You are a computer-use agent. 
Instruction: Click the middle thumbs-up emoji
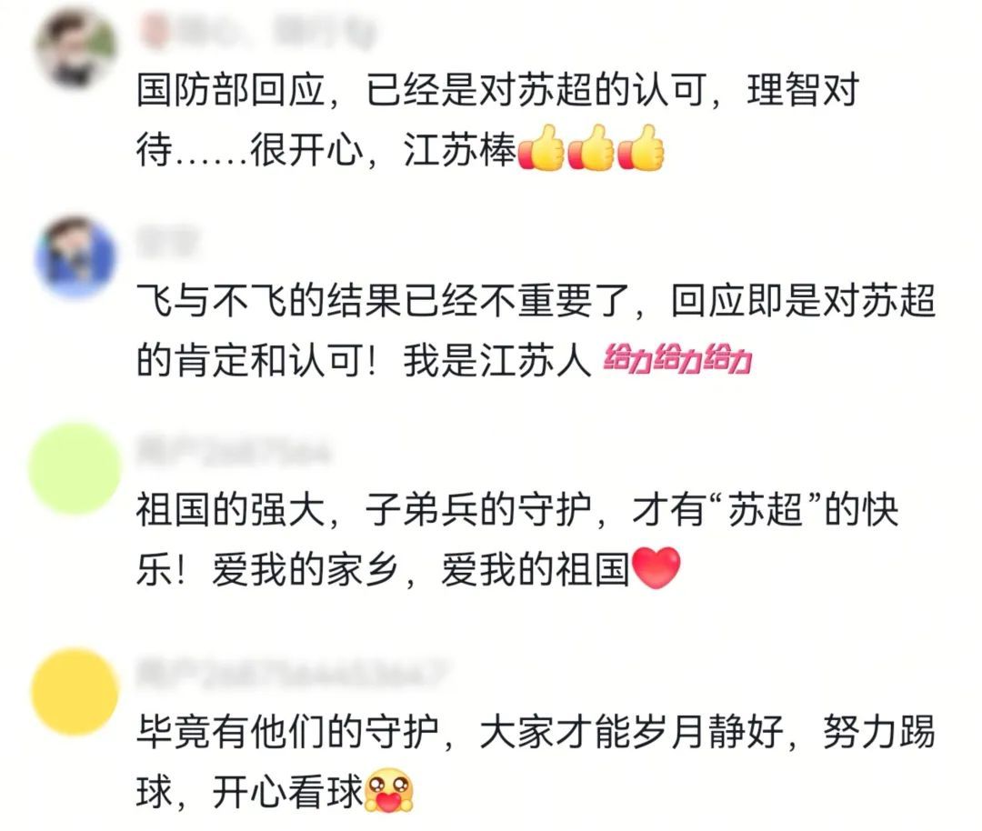[x=592, y=148]
